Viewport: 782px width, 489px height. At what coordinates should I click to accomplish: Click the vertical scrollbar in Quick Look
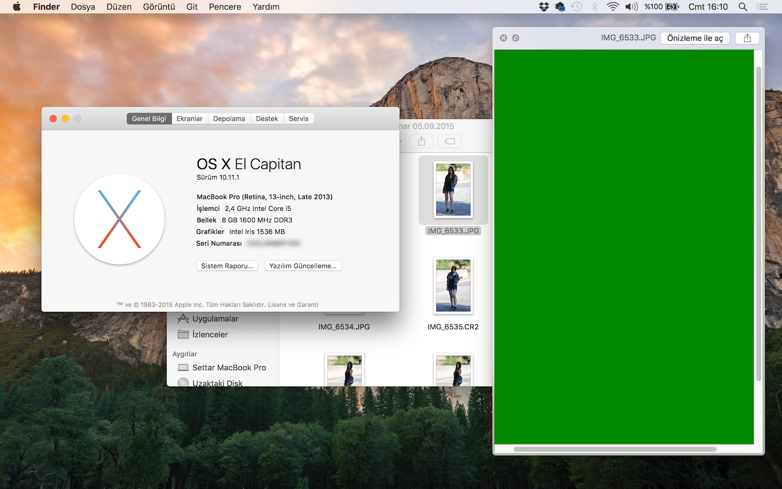759,223
